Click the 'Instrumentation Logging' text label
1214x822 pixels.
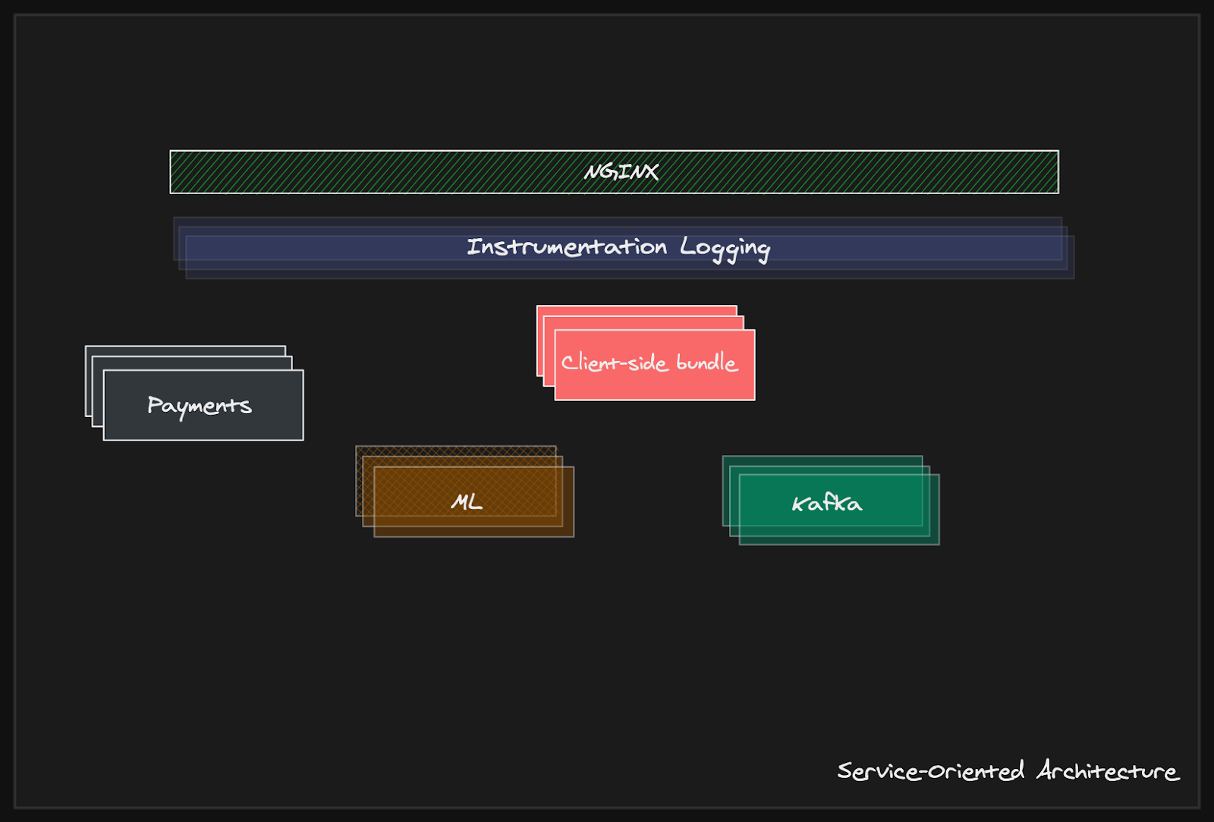click(x=618, y=248)
